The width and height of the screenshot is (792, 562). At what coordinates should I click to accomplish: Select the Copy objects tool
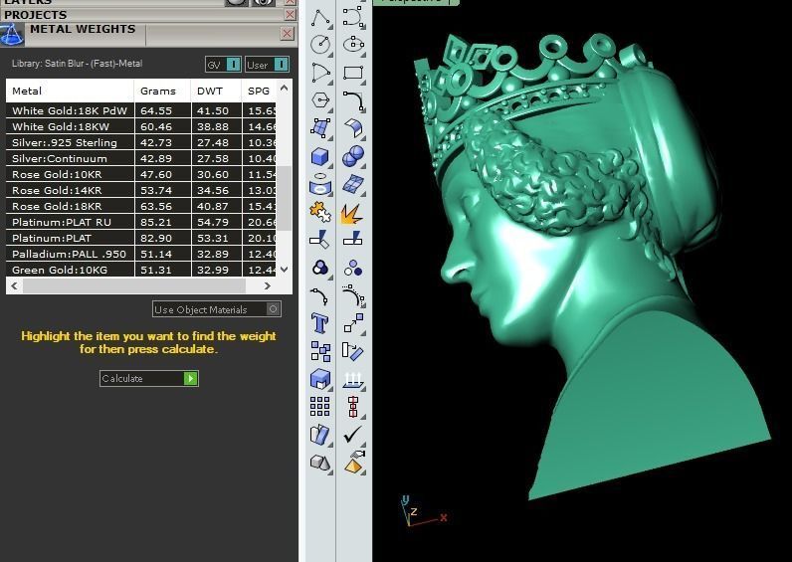(320, 351)
